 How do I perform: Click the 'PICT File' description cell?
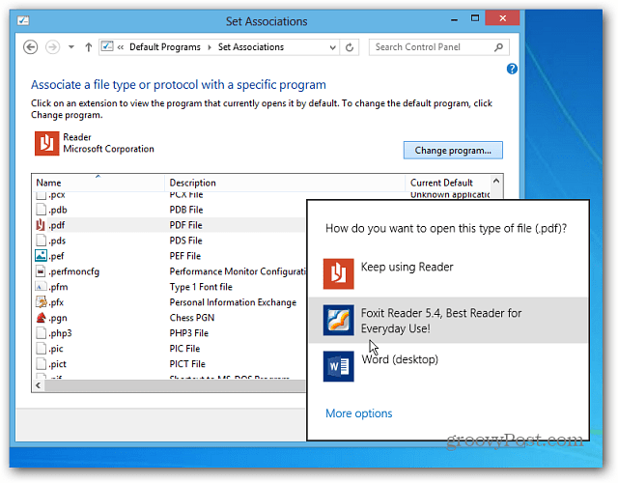pyautogui.click(x=187, y=364)
